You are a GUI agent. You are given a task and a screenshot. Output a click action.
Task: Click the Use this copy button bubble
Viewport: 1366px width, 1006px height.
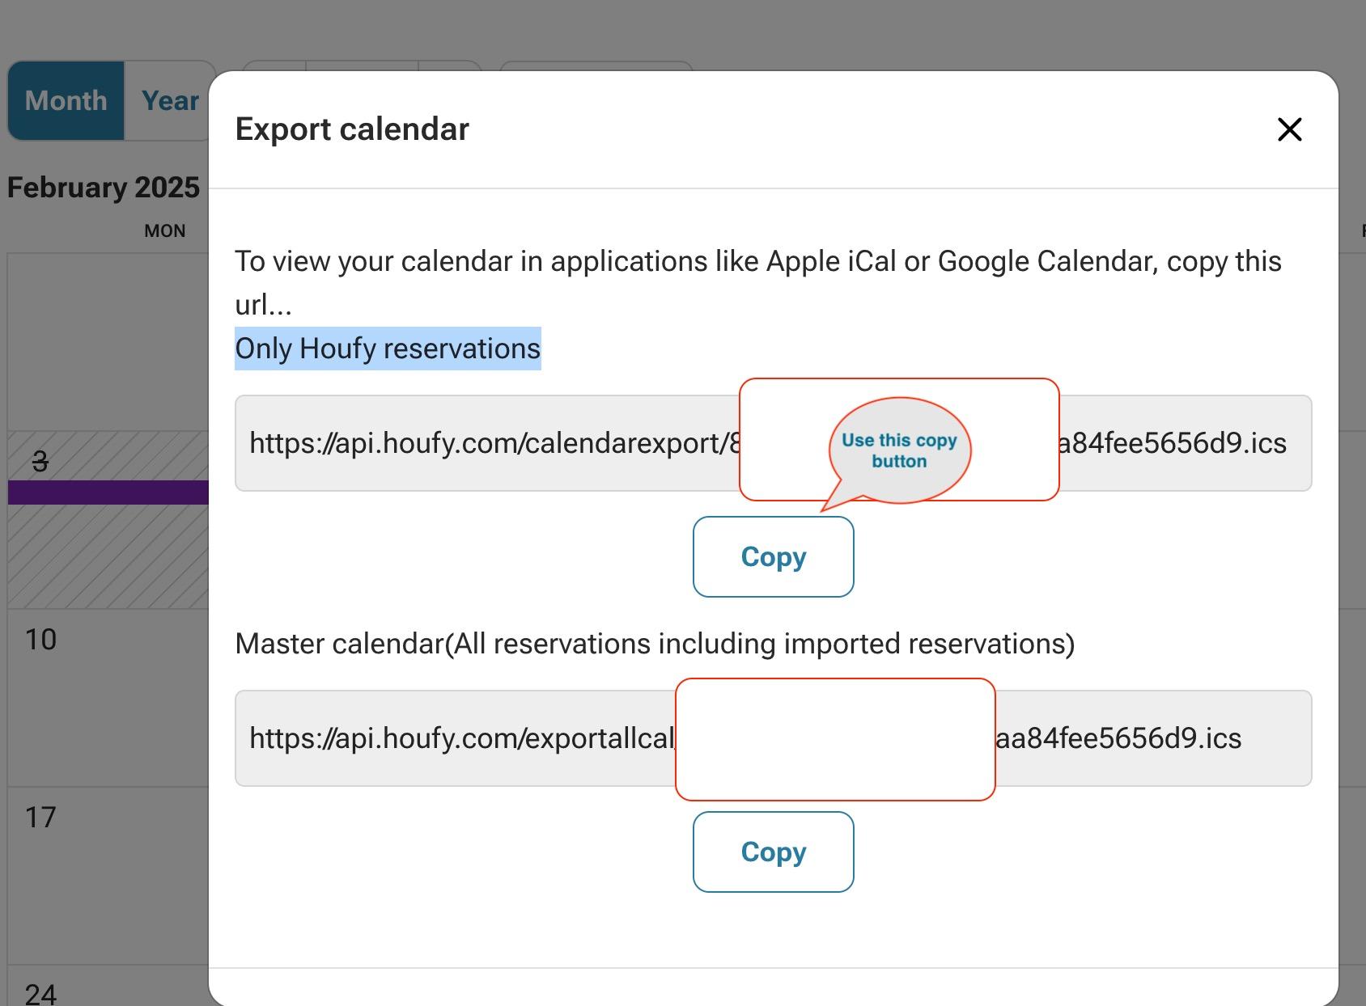pyautogui.click(x=899, y=450)
